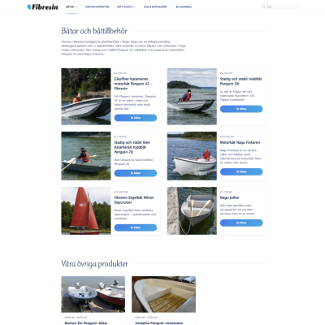This screenshot has height=325, width=325.
Task: Open the Nagu Jollen dinghy photo
Action: click(192, 210)
